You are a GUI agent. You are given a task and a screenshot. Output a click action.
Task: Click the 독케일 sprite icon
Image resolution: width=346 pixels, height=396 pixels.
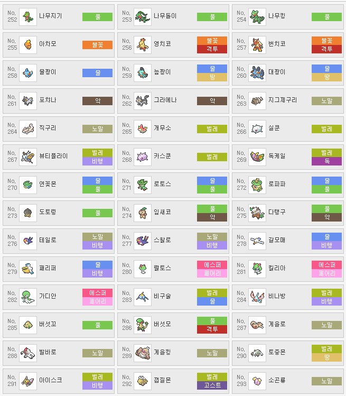click(257, 157)
